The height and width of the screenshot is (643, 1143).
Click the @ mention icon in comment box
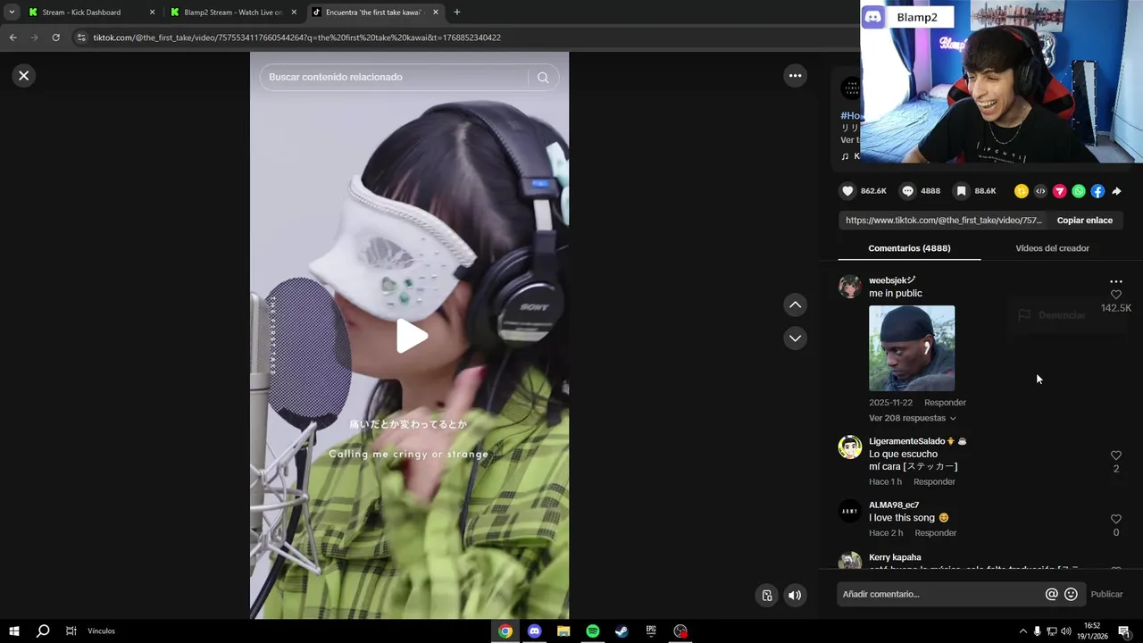[1052, 594]
